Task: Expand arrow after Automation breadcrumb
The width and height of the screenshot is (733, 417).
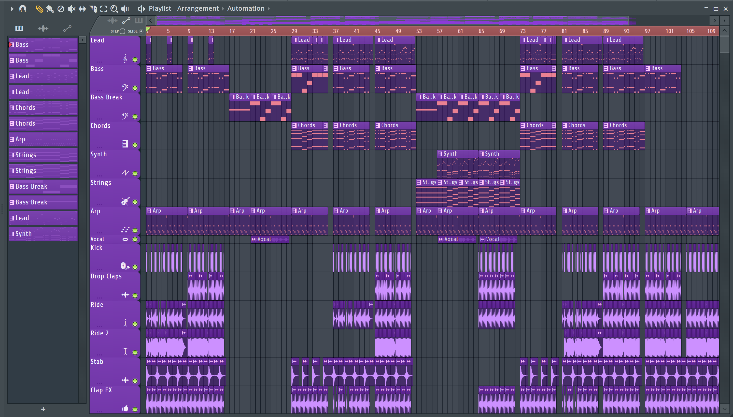Action: click(269, 9)
